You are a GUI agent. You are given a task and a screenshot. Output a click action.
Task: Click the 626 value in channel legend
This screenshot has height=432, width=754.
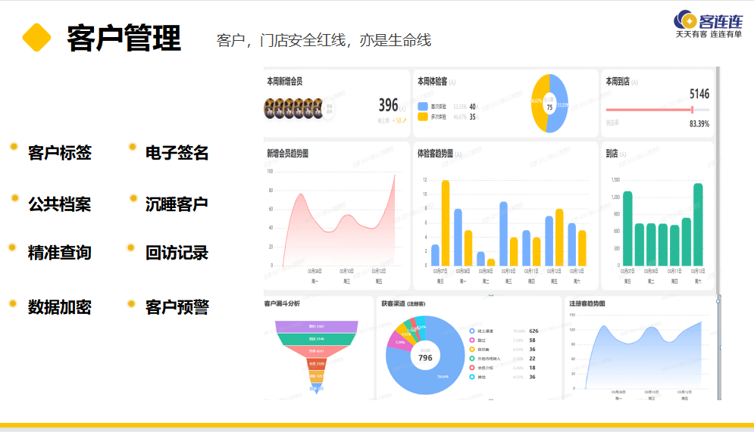pyautogui.click(x=533, y=331)
